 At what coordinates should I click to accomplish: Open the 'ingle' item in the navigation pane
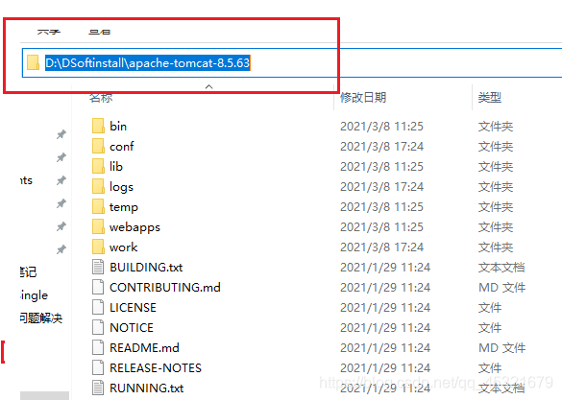click(35, 295)
